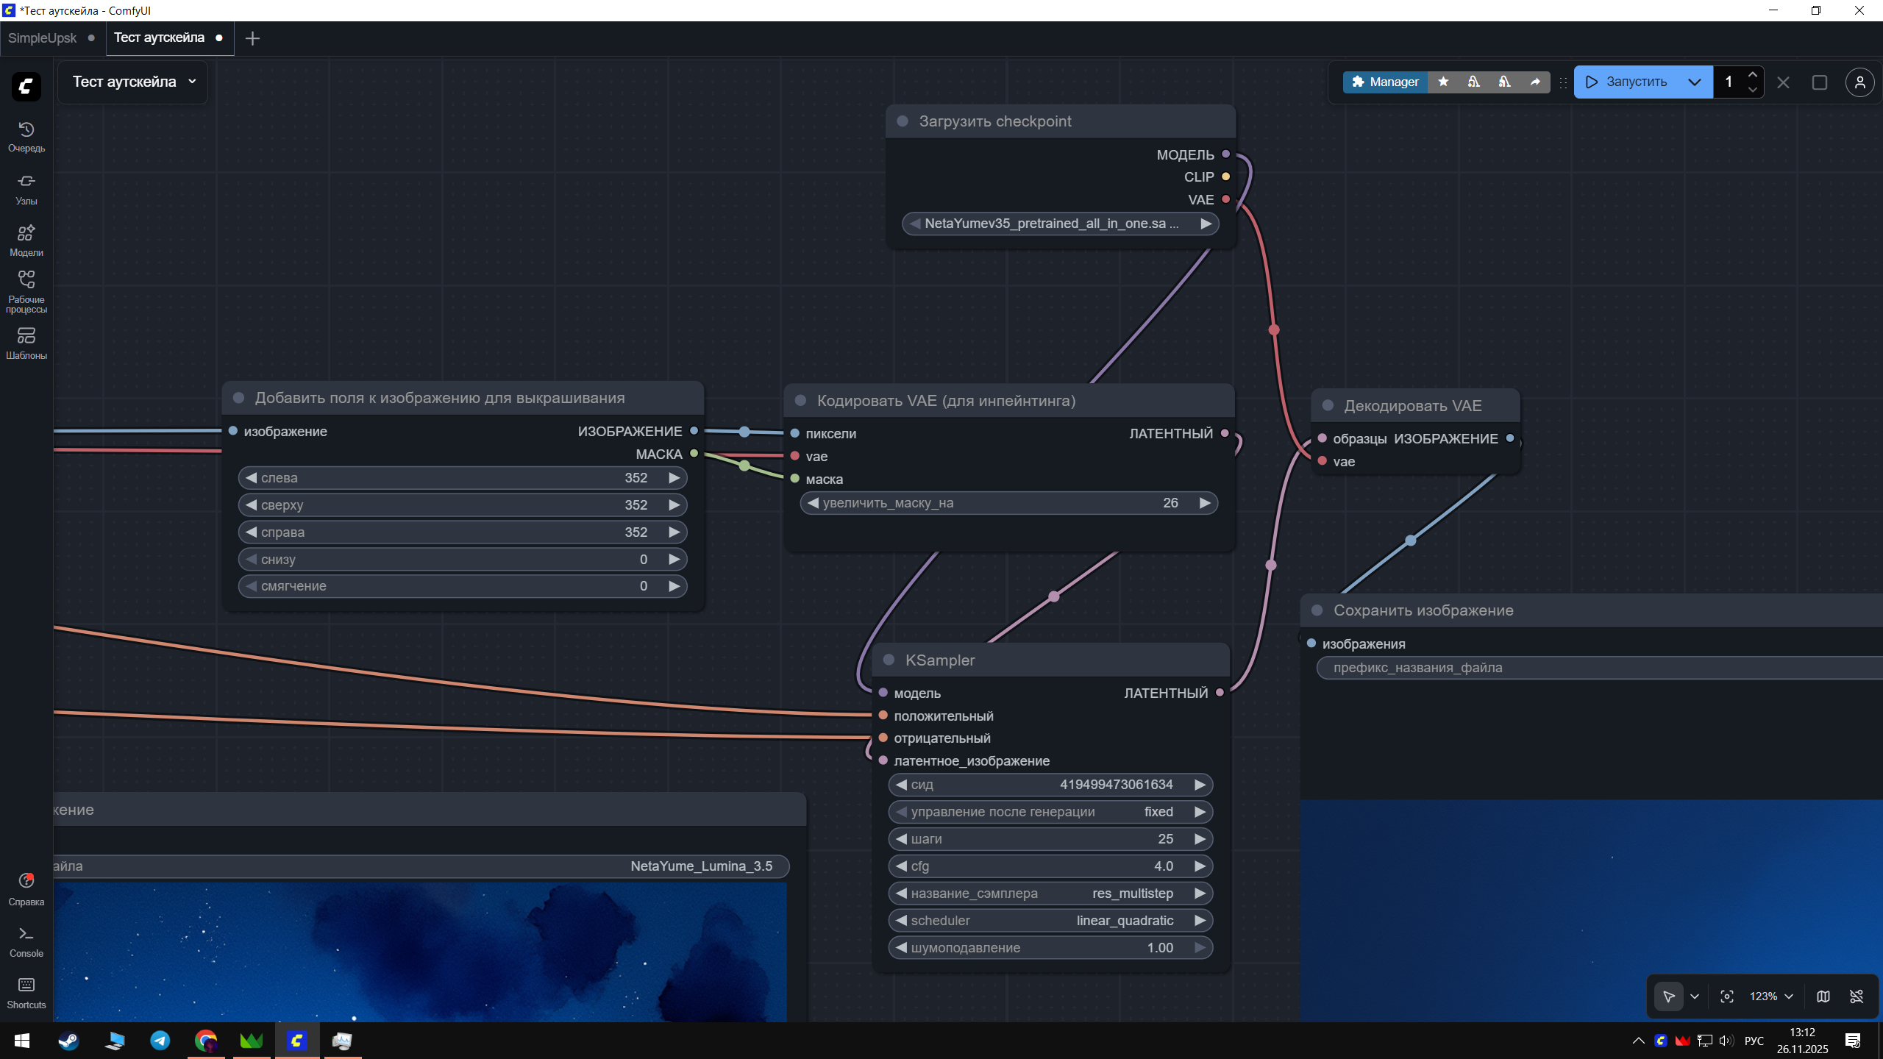Open the Manager button

(x=1385, y=82)
